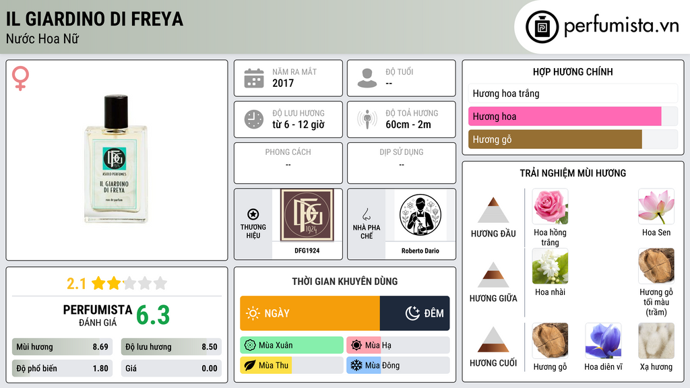Click the Hương hoa pink accord bar
Screen dimensions: 690x388
point(565,117)
